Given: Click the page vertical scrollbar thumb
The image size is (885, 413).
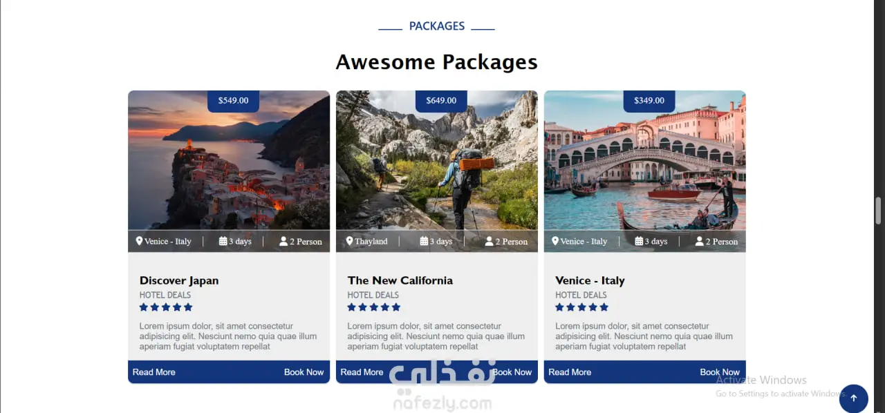Looking at the screenshot, I should point(879,210).
